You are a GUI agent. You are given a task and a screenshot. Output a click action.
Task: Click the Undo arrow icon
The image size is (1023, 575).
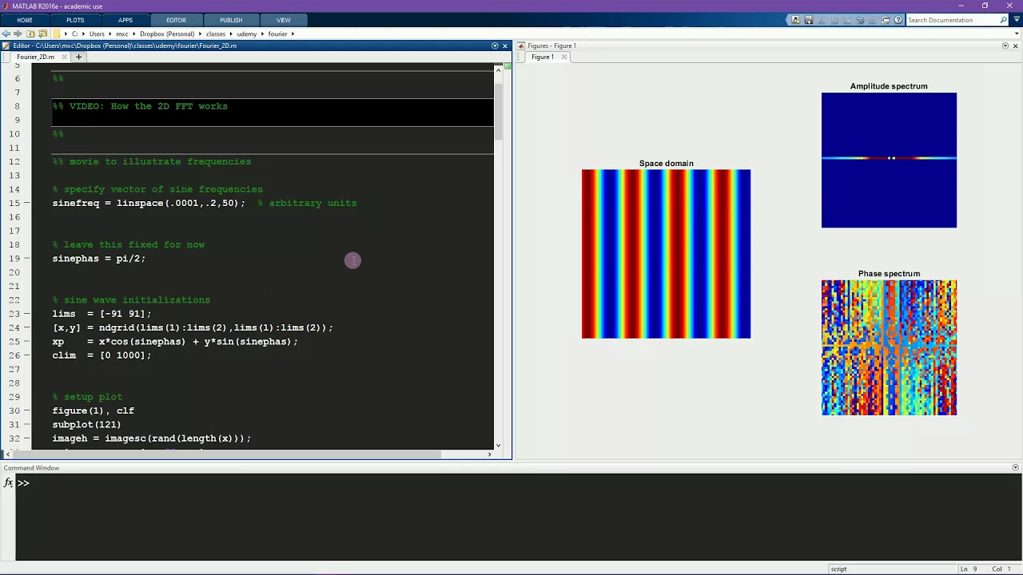pyautogui.click(x=860, y=20)
